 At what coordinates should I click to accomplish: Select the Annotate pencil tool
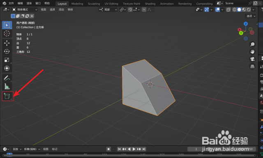pyautogui.click(x=7, y=78)
